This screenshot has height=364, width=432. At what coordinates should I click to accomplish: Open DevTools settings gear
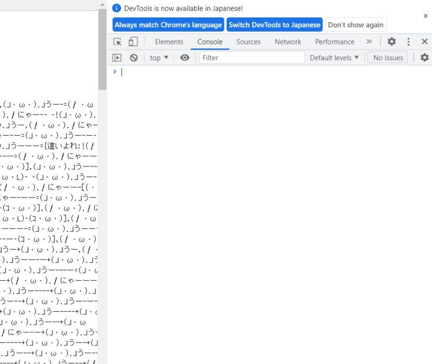[x=391, y=42]
